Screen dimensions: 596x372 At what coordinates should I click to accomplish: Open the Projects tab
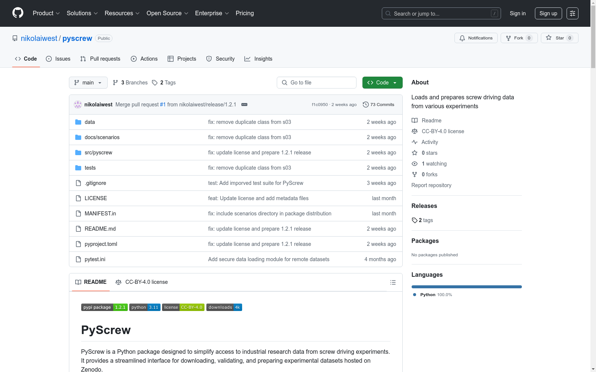[x=182, y=59]
